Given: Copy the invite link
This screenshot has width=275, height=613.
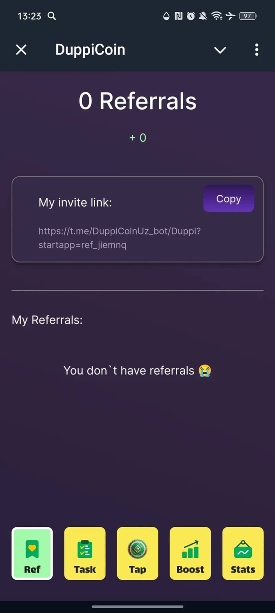Looking at the screenshot, I should (x=229, y=198).
